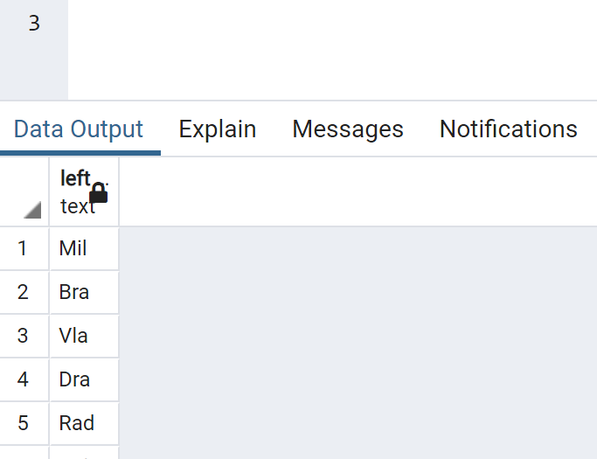Click the cell containing Vla

click(84, 336)
